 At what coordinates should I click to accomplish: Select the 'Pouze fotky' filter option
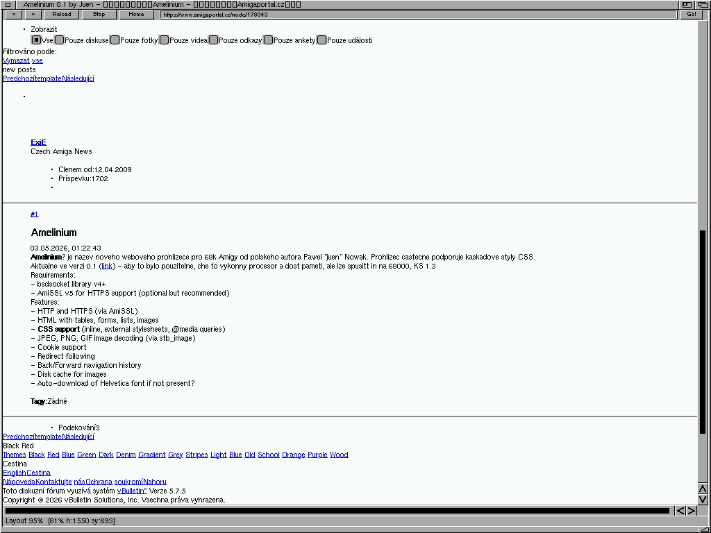(115, 40)
